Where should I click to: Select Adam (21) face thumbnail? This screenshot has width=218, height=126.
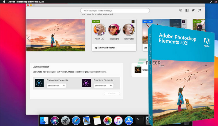(99, 30)
